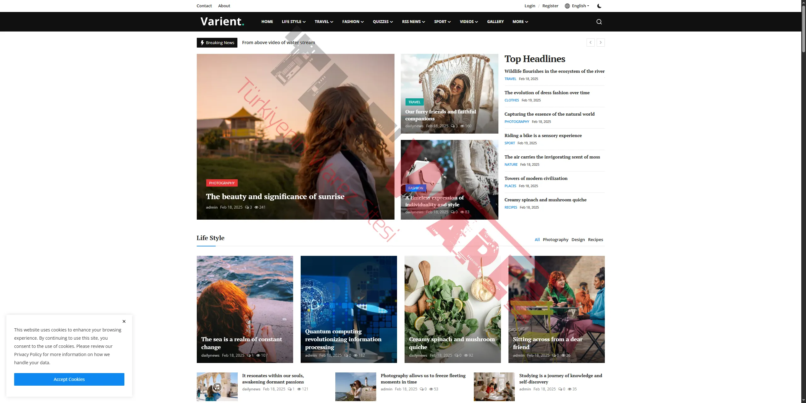Open the Register link

coord(550,6)
